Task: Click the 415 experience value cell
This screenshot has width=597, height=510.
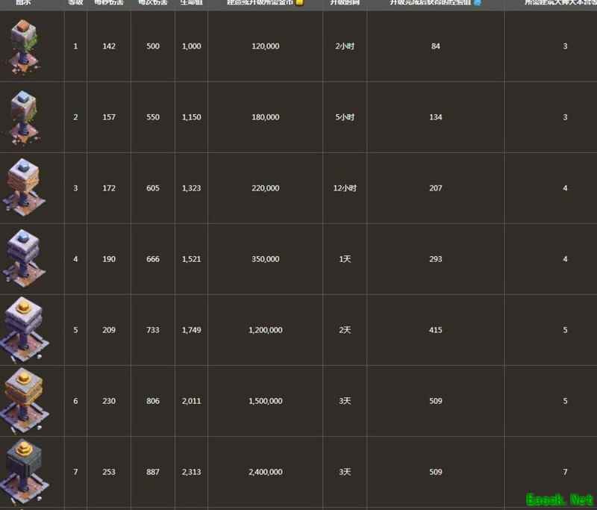Action: pos(436,330)
